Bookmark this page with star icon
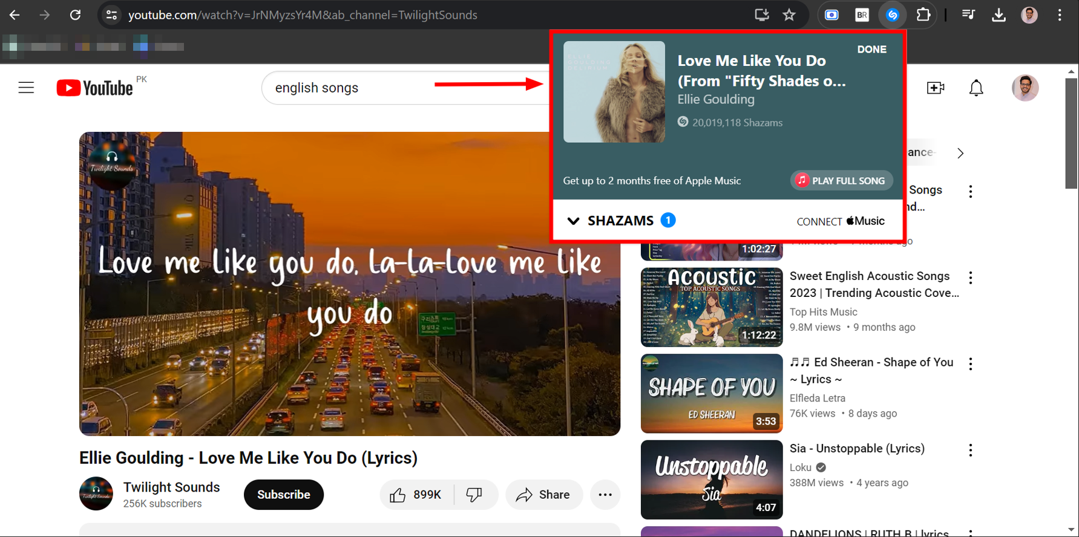 (789, 15)
